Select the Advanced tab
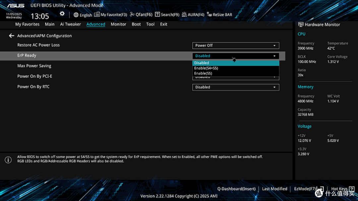The height and width of the screenshot is (201, 358). [x=96, y=24]
